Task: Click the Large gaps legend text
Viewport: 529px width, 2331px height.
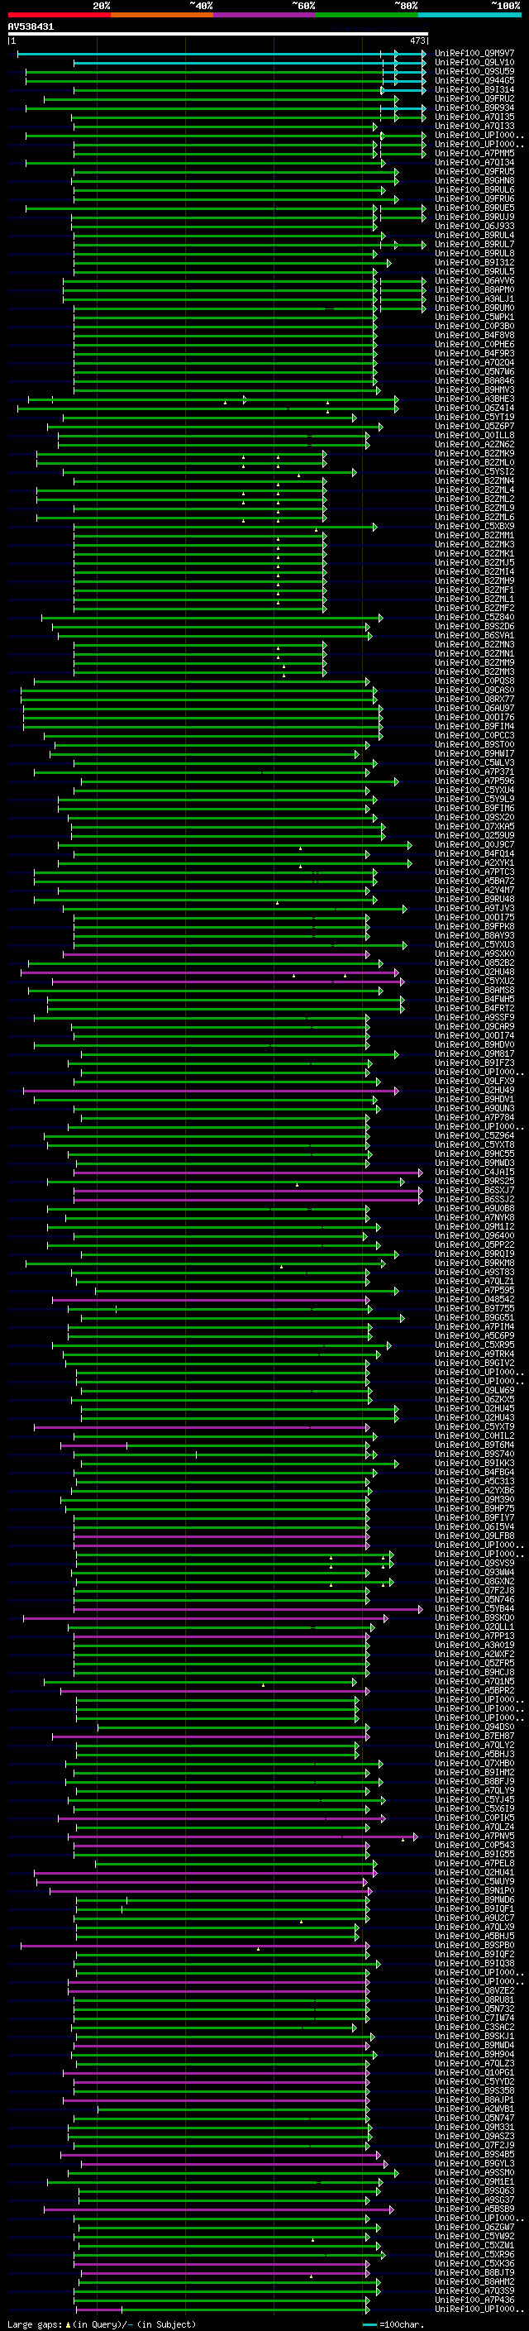Action: (100, 2324)
